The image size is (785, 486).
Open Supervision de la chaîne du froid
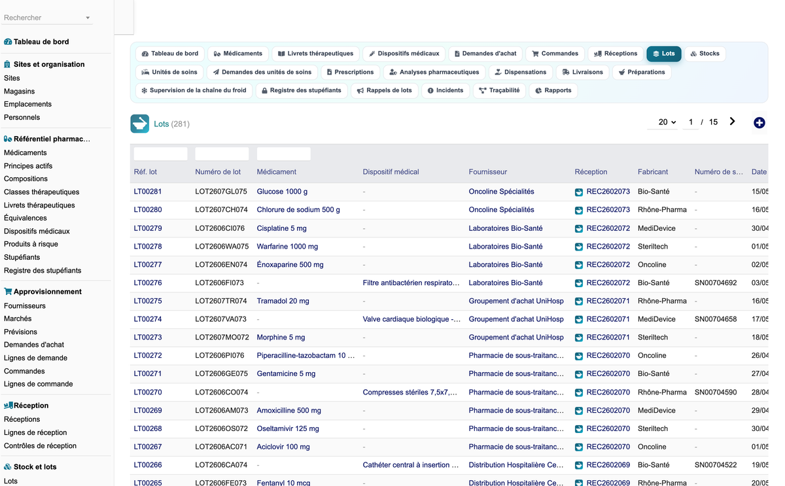tap(194, 90)
